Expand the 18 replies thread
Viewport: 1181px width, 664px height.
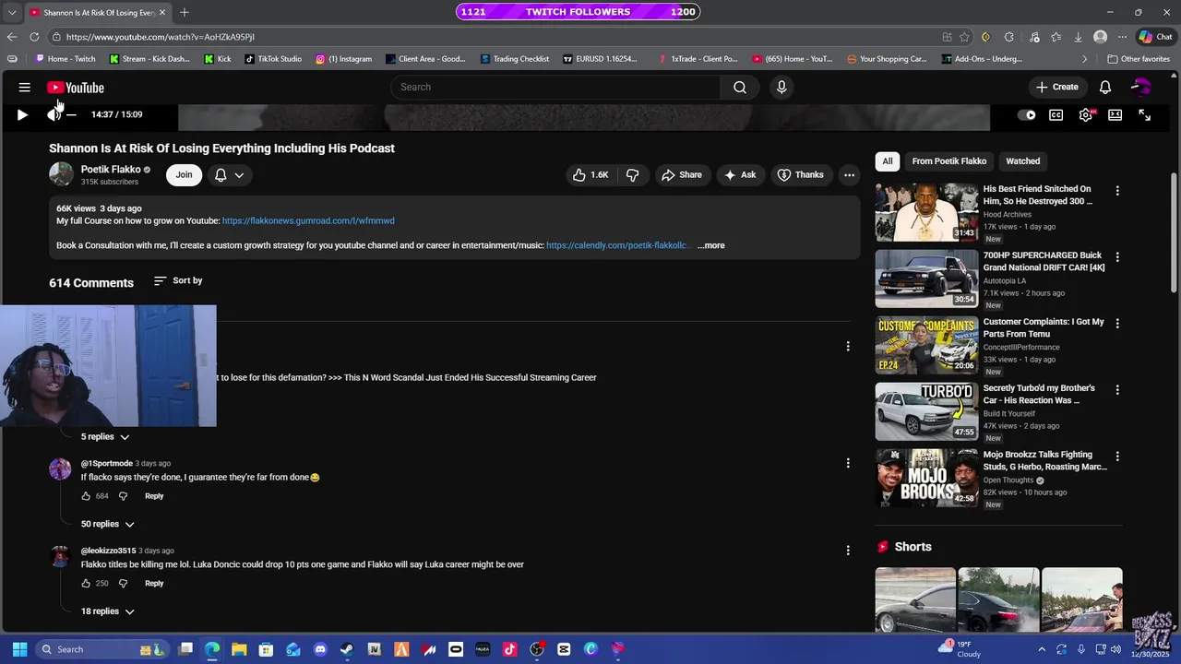coord(107,611)
